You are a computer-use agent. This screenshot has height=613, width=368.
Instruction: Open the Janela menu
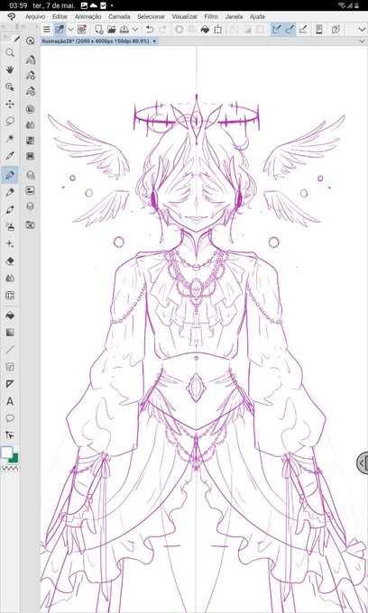point(234,17)
